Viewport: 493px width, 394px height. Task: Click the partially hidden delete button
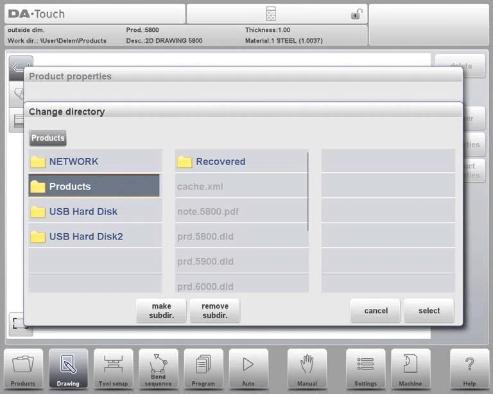tap(461, 65)
